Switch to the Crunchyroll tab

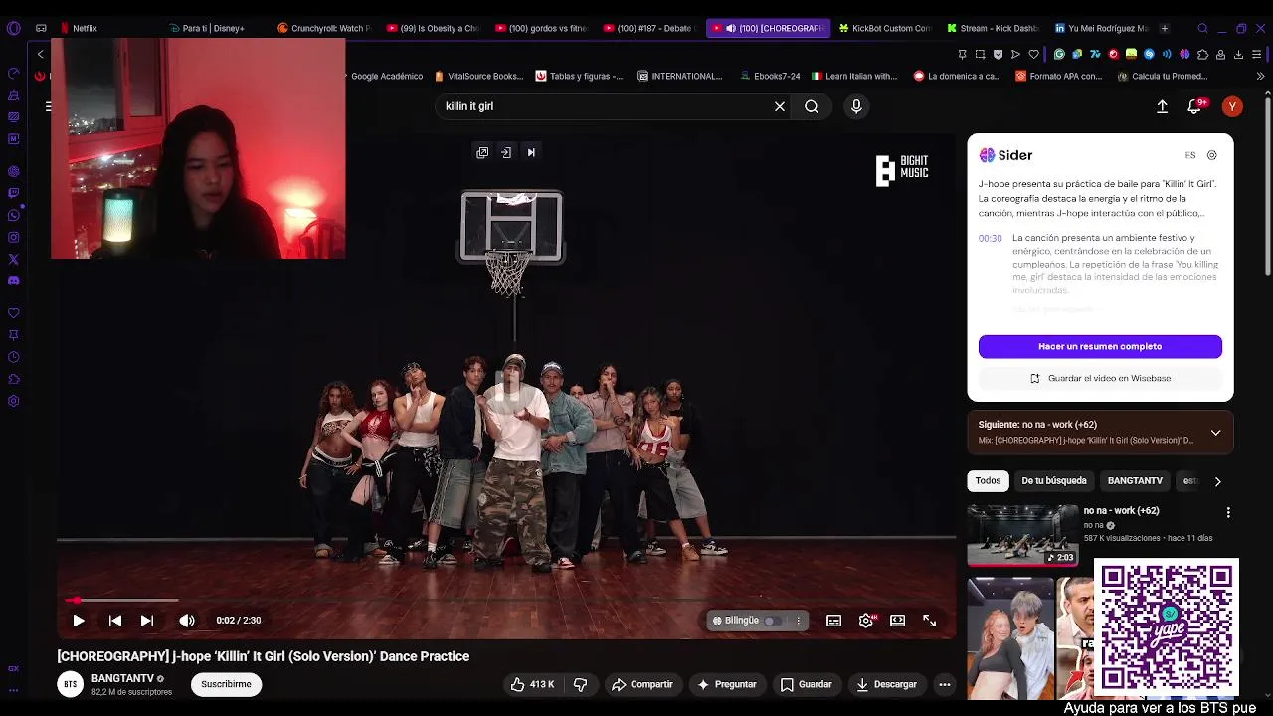[x=324, y=28]
